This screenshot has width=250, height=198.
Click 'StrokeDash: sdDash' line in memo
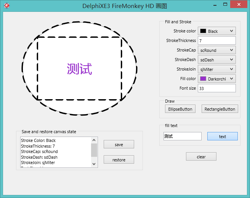point(39,157)
